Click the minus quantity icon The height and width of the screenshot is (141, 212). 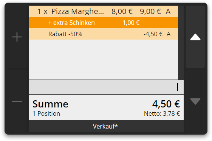(17, 101)
